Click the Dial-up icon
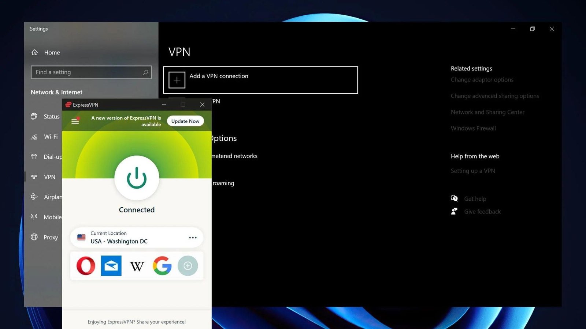This screenshot has width=586, height=329. coord(34,156)
